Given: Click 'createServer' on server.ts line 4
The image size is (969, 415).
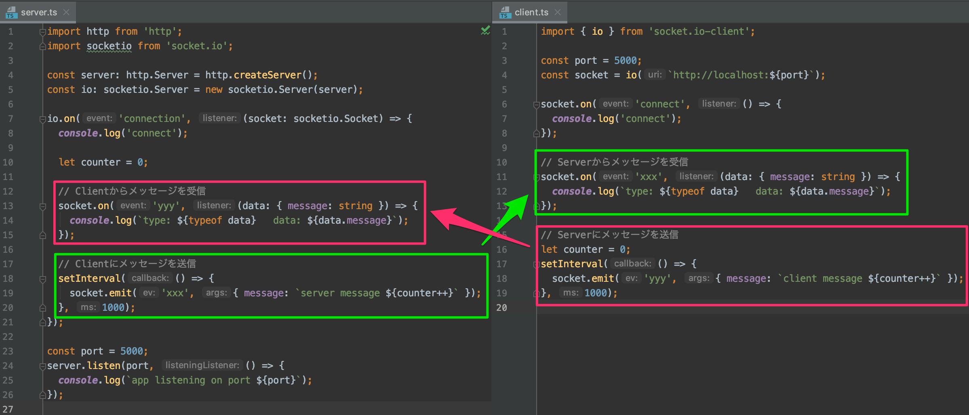Looking at the screenshot, I should click(268, 75).
